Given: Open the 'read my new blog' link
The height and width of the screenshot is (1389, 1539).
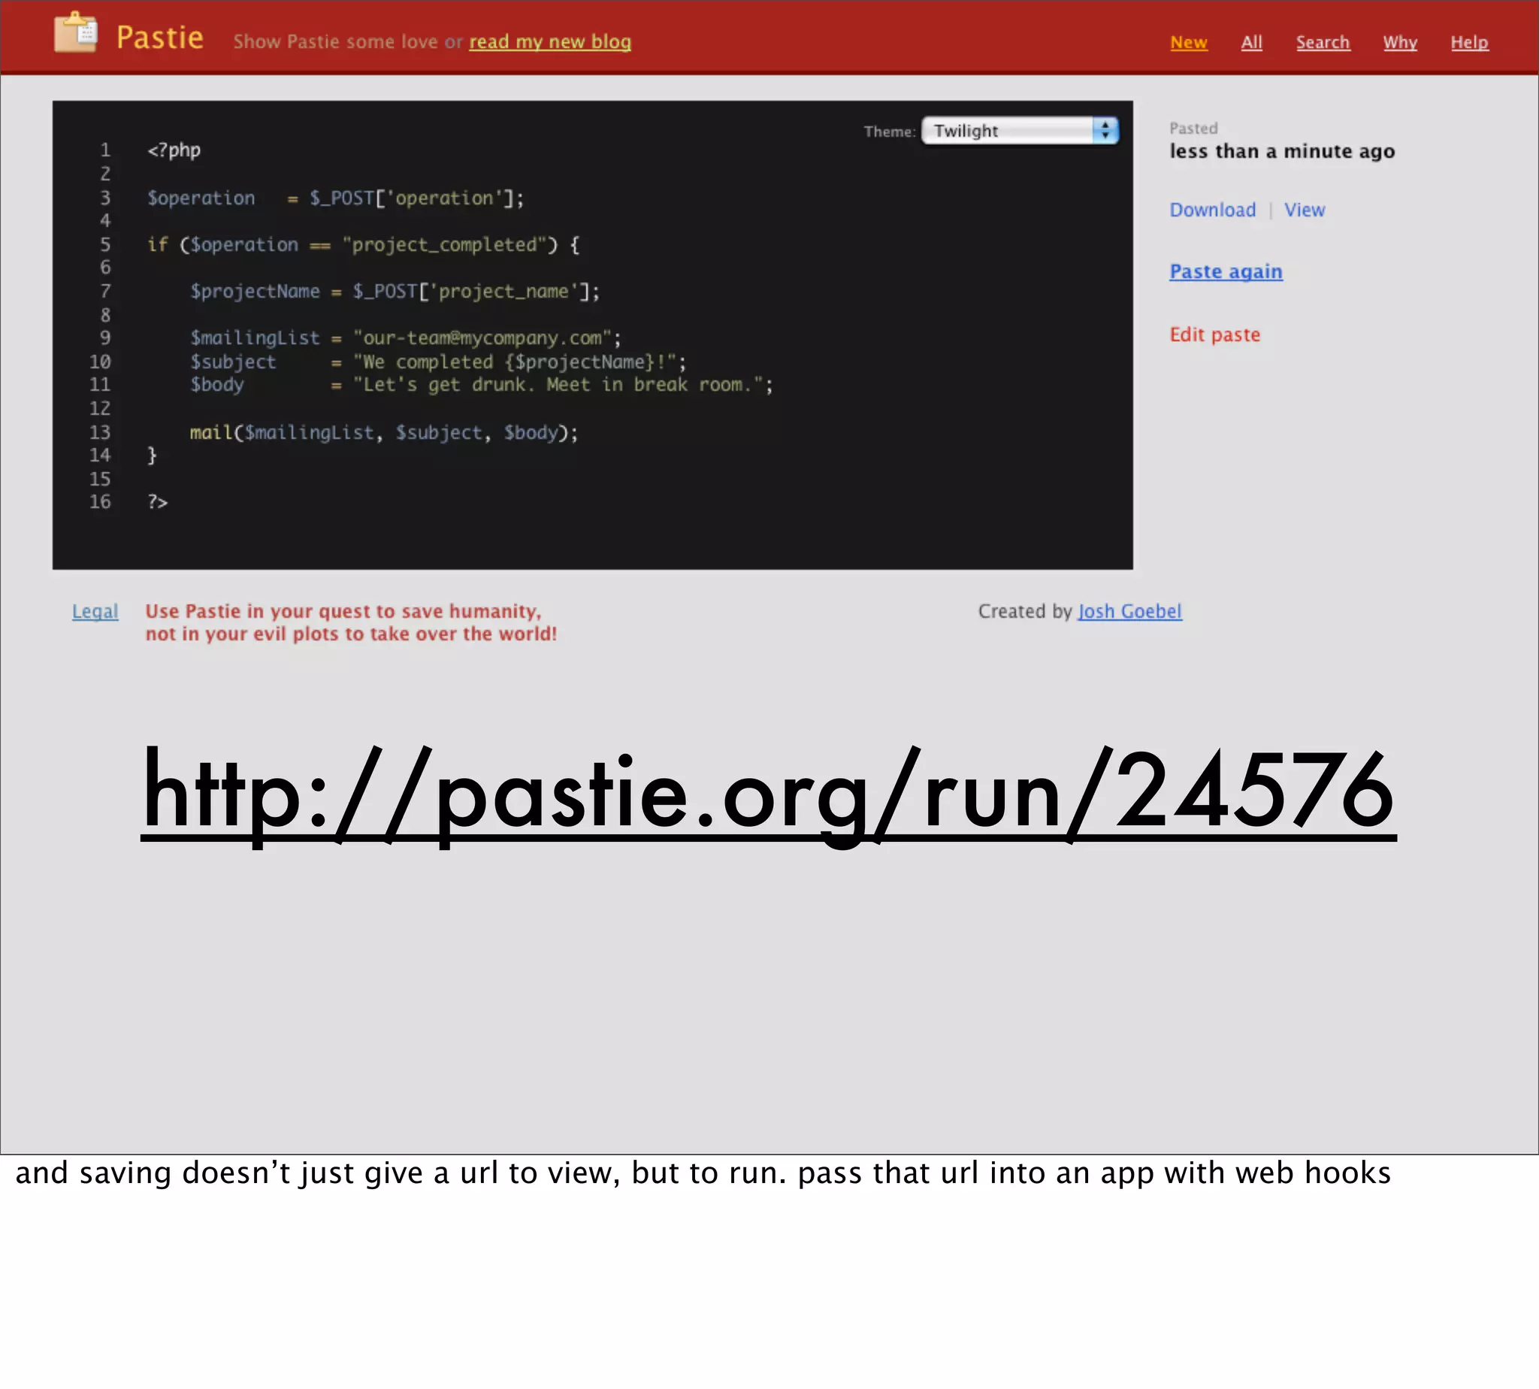Looking at the screenshot, I should [550, 42].
